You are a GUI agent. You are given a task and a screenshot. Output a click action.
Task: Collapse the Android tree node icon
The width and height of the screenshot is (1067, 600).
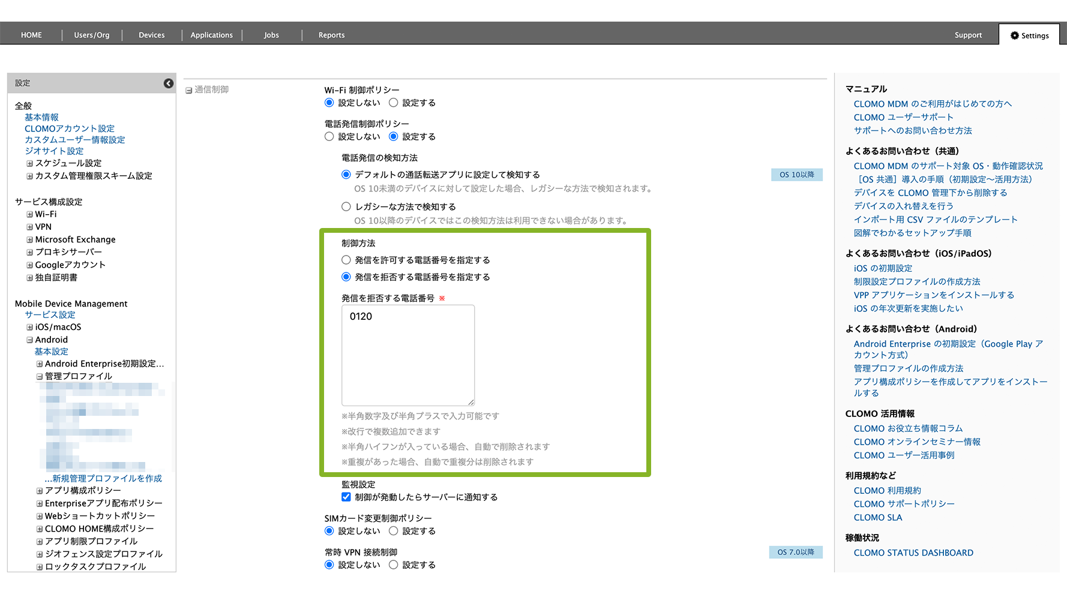point(29,340)
